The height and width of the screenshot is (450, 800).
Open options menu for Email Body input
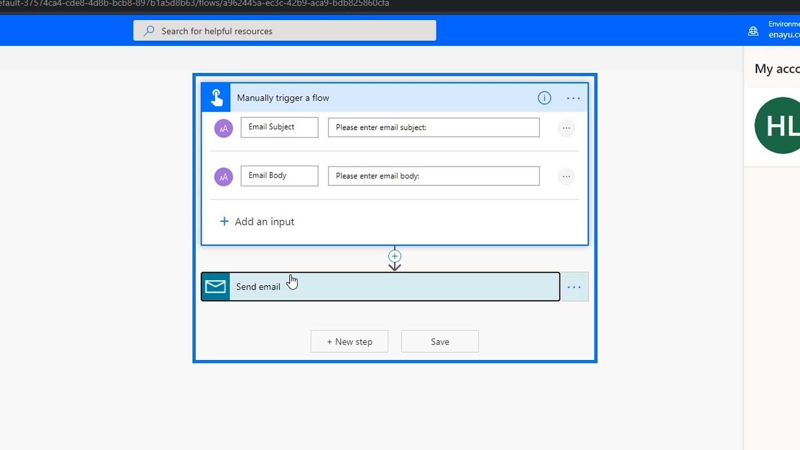[566, 176]
